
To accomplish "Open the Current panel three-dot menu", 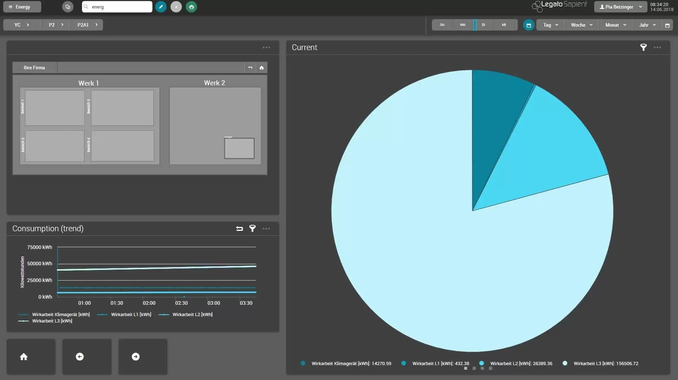I will coord(657,47).
